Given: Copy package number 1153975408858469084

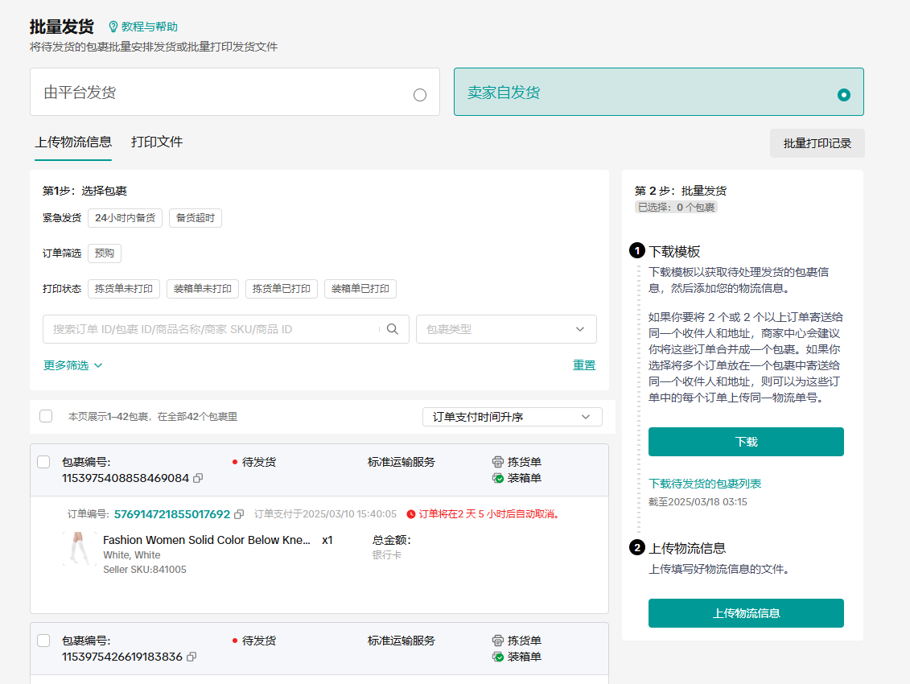Looking at the screenshot, I should click(x=198, y=478).
